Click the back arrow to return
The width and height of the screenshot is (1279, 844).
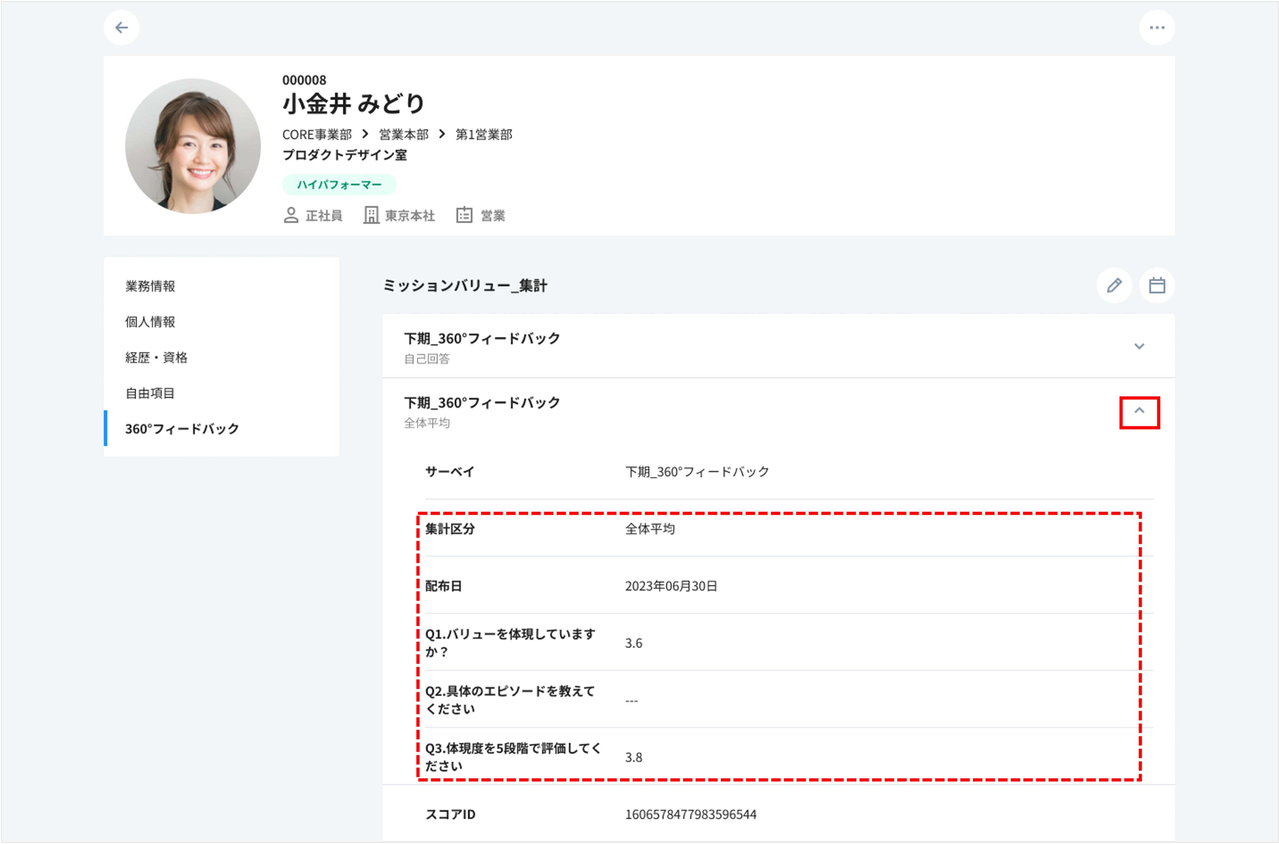click(x=121, y=27)
